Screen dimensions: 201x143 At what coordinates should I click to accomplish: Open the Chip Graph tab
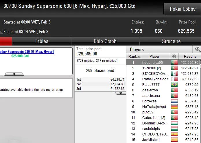(x=105, y=41)
